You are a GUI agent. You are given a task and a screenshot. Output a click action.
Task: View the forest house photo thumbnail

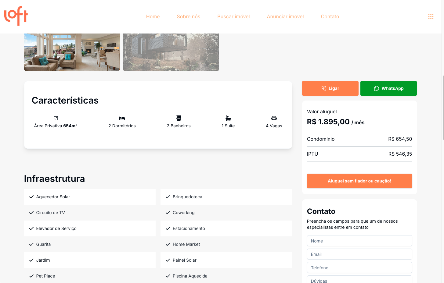point(171,52)
